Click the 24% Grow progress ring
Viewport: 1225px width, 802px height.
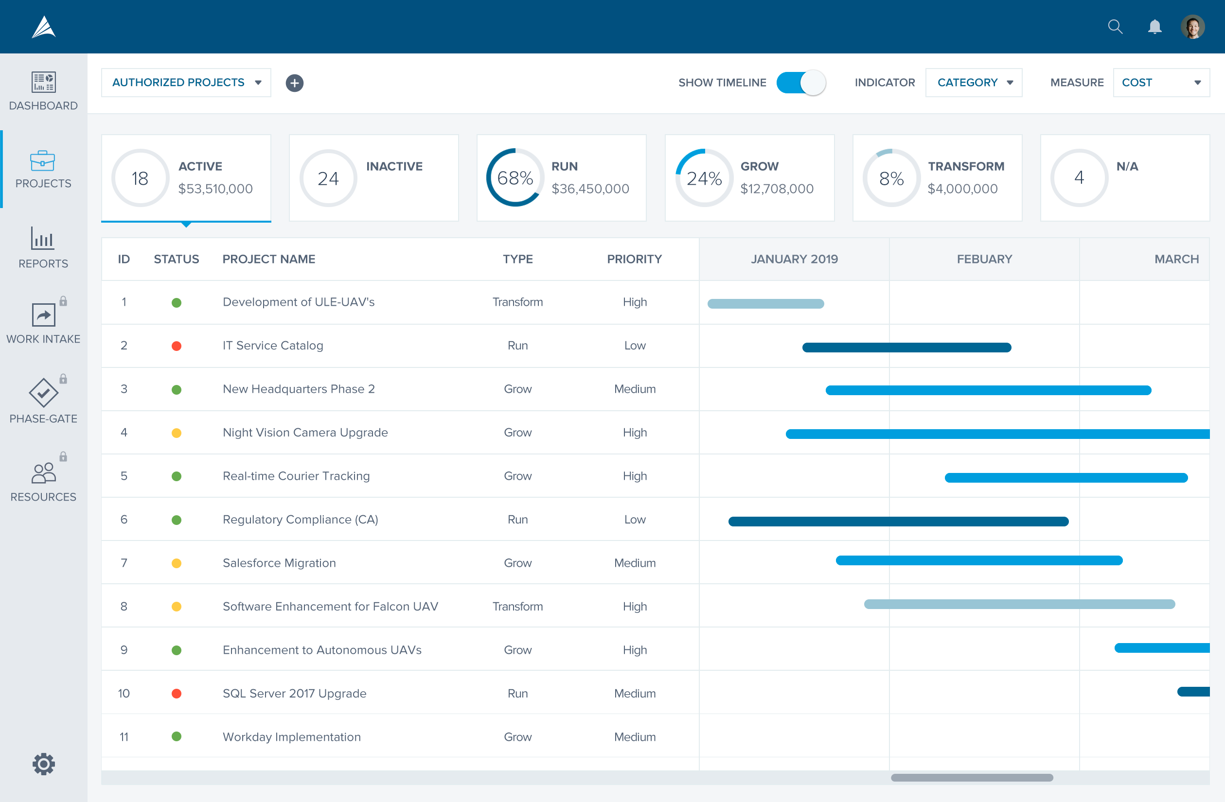coord(704,178)
